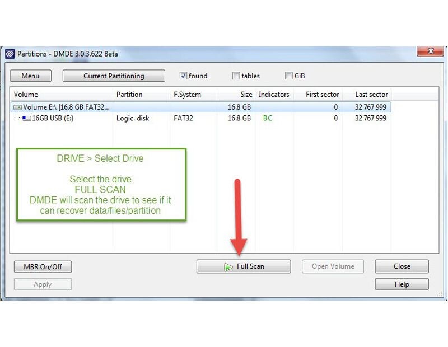This screenshot has height=347, width=448.
Task: Click the Close button
Action: click(x=402, y=266)
